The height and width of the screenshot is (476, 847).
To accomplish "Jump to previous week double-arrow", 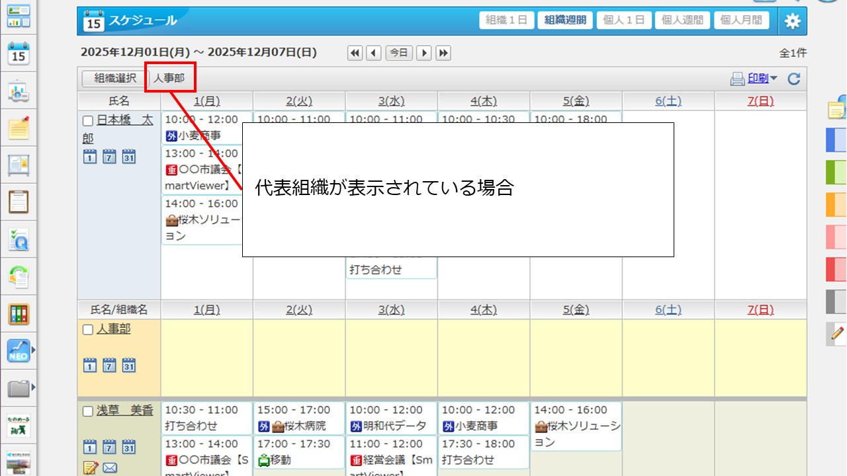I will click(355, 53).
